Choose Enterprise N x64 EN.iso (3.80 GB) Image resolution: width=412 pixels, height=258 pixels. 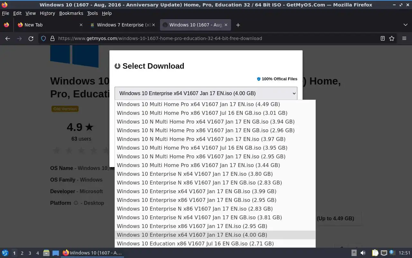pyautogui.click(x=215, y=174)
